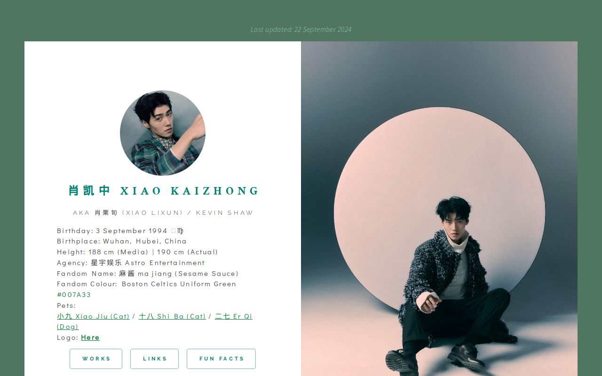Click the Fandom Colour Boston Celtics text
The height and width of the screenshot is (376, 602).
[146, 284]
